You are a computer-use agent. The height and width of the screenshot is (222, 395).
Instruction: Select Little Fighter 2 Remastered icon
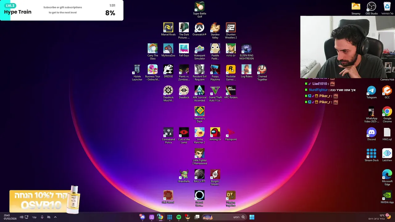pyautogui.click(x=199, y=157)
